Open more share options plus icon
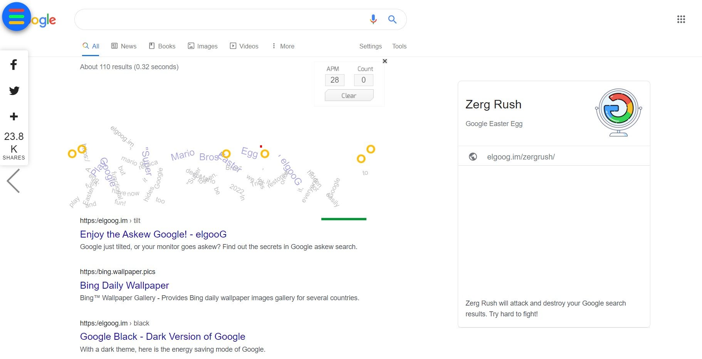Screen dimensions: 702x359 tap(14, 116)
